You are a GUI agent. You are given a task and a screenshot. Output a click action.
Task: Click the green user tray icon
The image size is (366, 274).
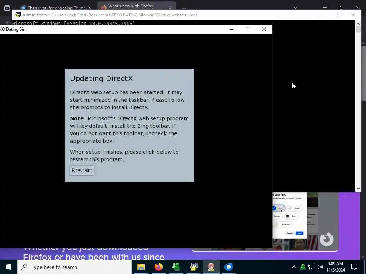point(303,267)
